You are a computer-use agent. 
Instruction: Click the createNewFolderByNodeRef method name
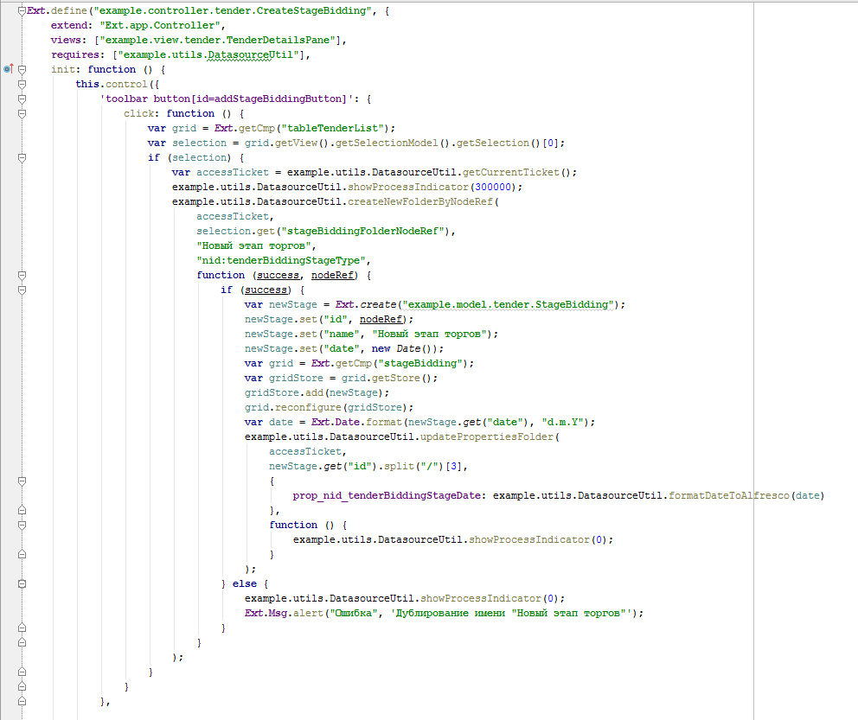420,201
